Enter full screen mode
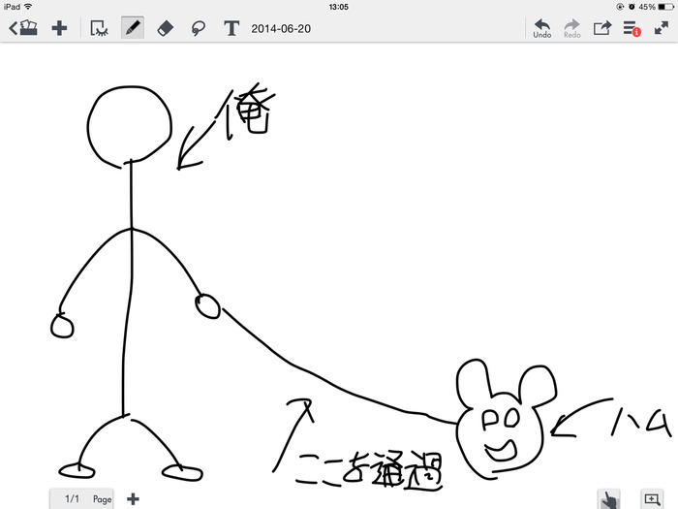Image resolution: width=678 pixels, height=509 pixels. [x=662, y=28]
